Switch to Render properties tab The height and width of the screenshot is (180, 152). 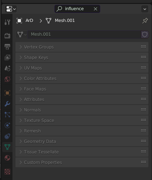[7, 35]
